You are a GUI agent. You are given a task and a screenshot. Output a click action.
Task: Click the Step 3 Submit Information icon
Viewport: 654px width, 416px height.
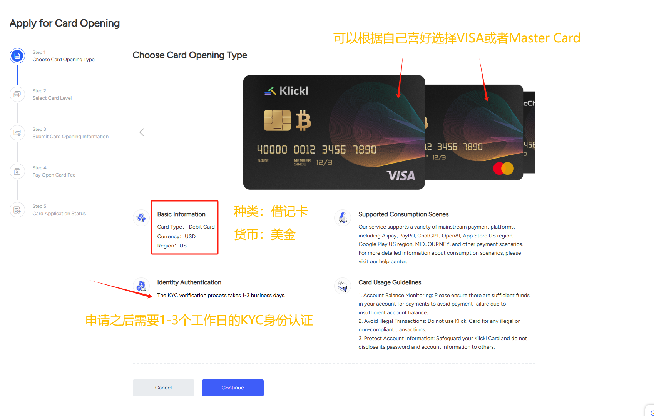(x=17, y=133)
